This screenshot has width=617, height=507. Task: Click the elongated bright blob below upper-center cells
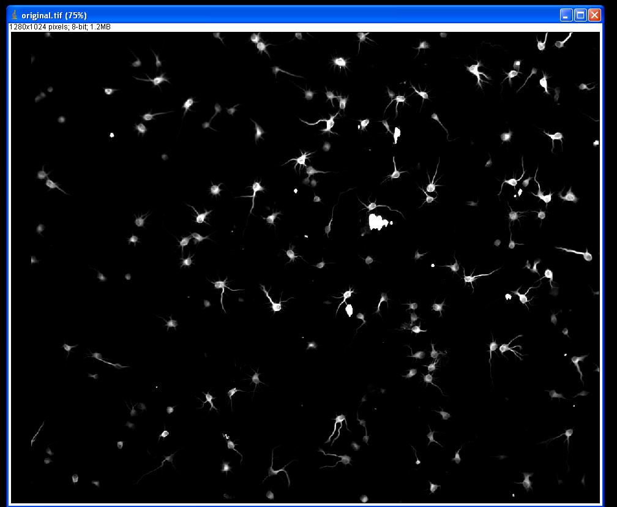tap(397, 133)
